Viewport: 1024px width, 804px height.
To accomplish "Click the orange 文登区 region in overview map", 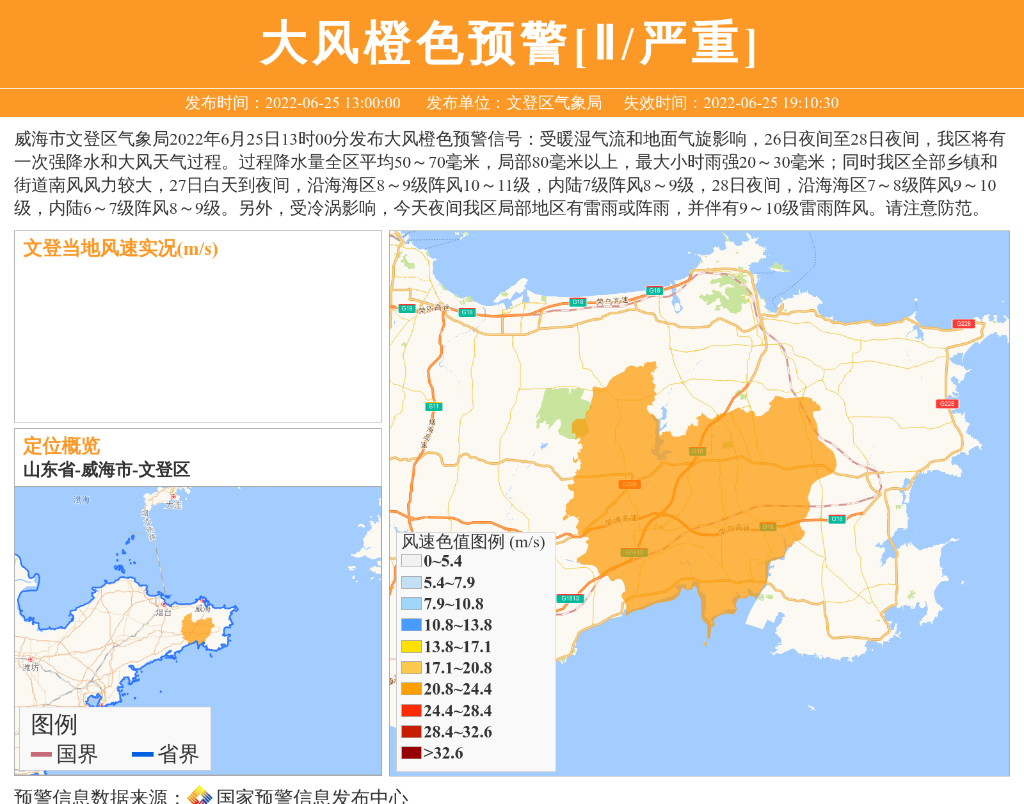I will 196,631.
